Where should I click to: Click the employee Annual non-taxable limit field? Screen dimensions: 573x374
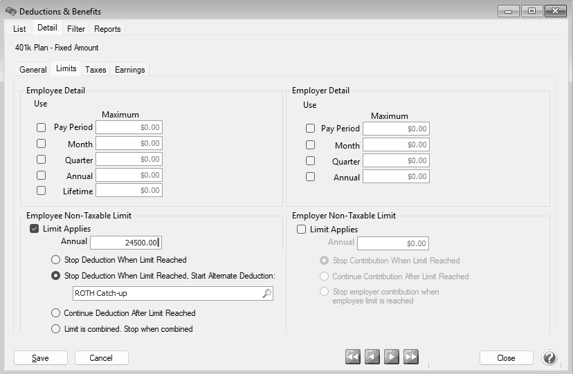[x=125, y=243]
